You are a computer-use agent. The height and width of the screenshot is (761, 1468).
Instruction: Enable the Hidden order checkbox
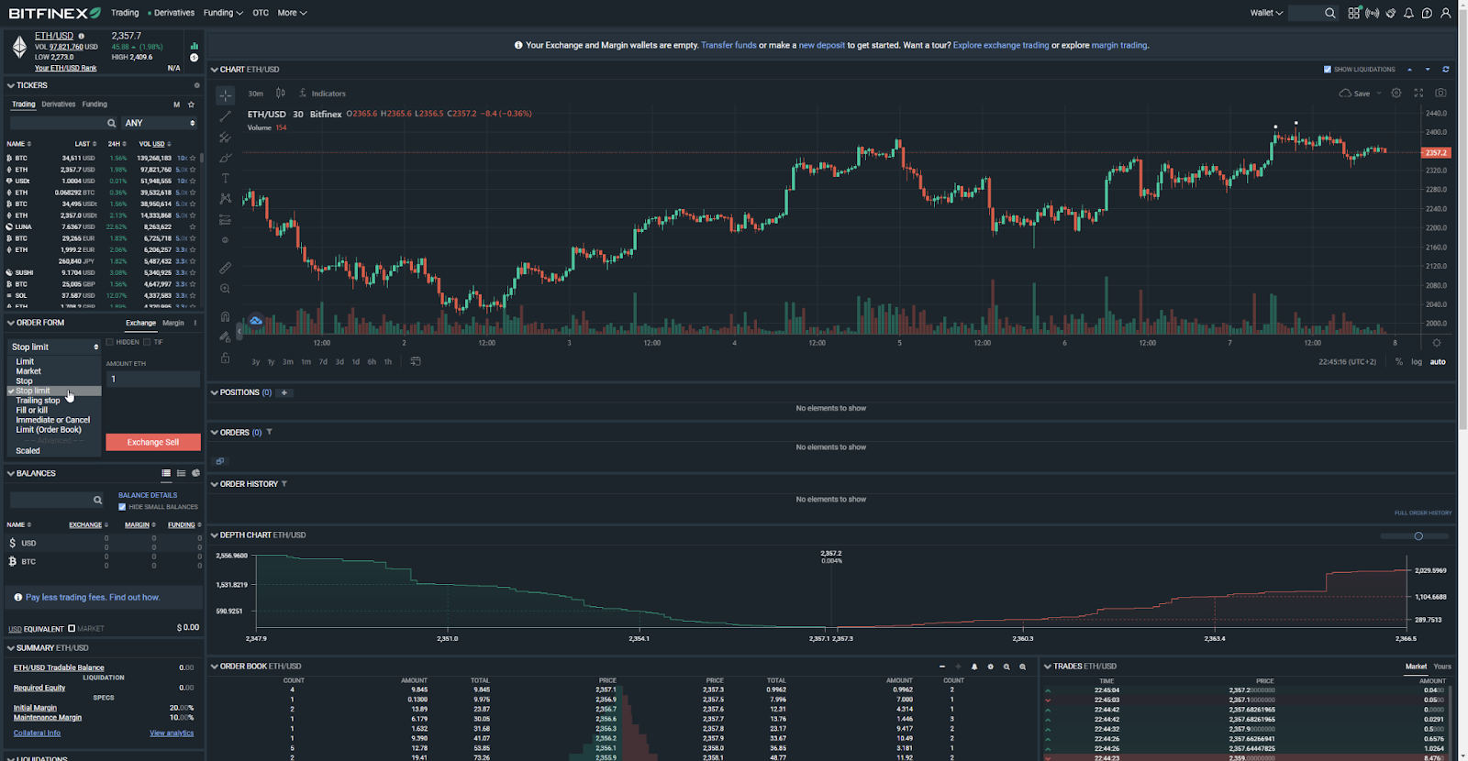[109, 342]
